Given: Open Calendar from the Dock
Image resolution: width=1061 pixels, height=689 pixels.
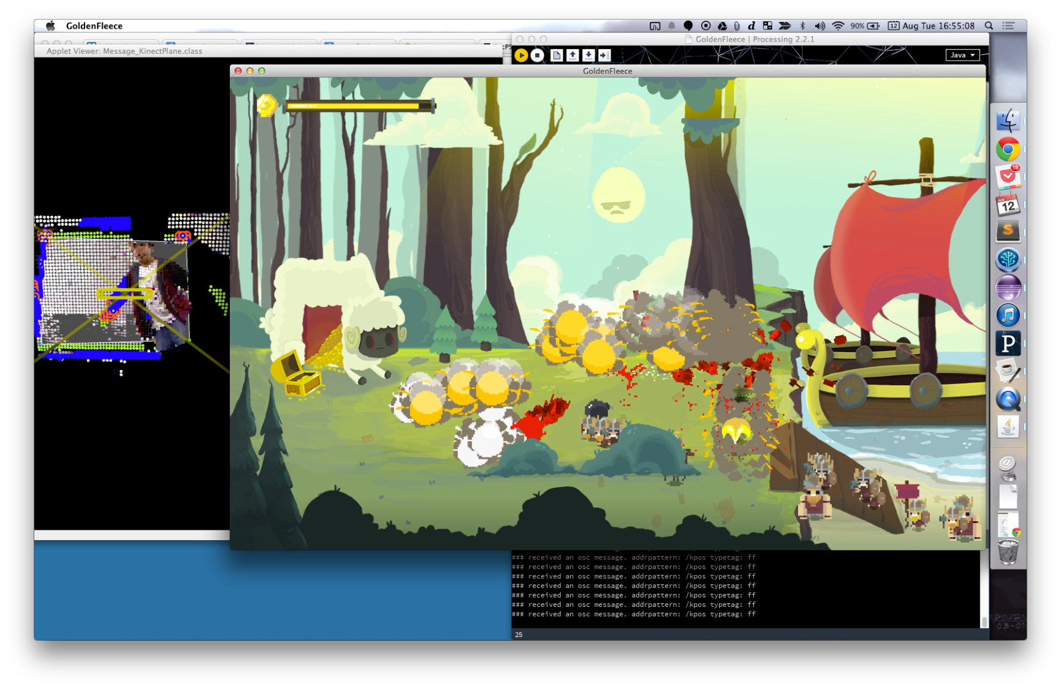Looking at the screenshot, I should coord(1008,205).
